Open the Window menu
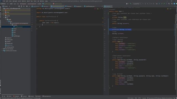Viewport: 177px width, 99px height. [42, 1]
